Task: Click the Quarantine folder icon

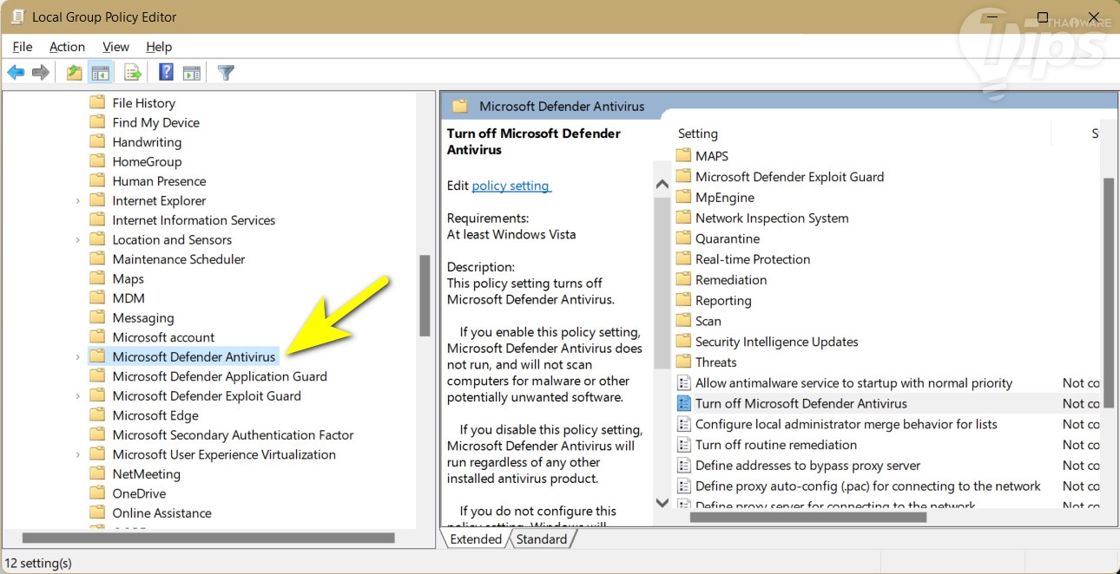Action: (683, 238)
